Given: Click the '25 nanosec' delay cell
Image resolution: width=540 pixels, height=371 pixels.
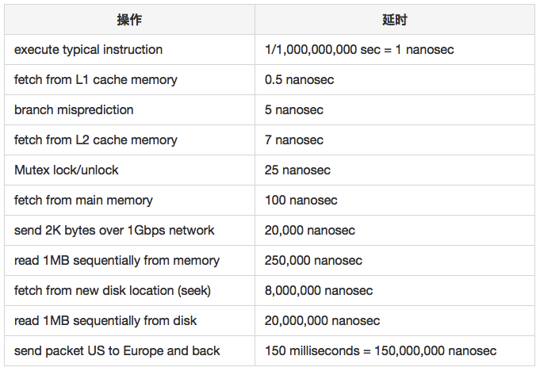Looking at the screenshot, I should (297, 170).
